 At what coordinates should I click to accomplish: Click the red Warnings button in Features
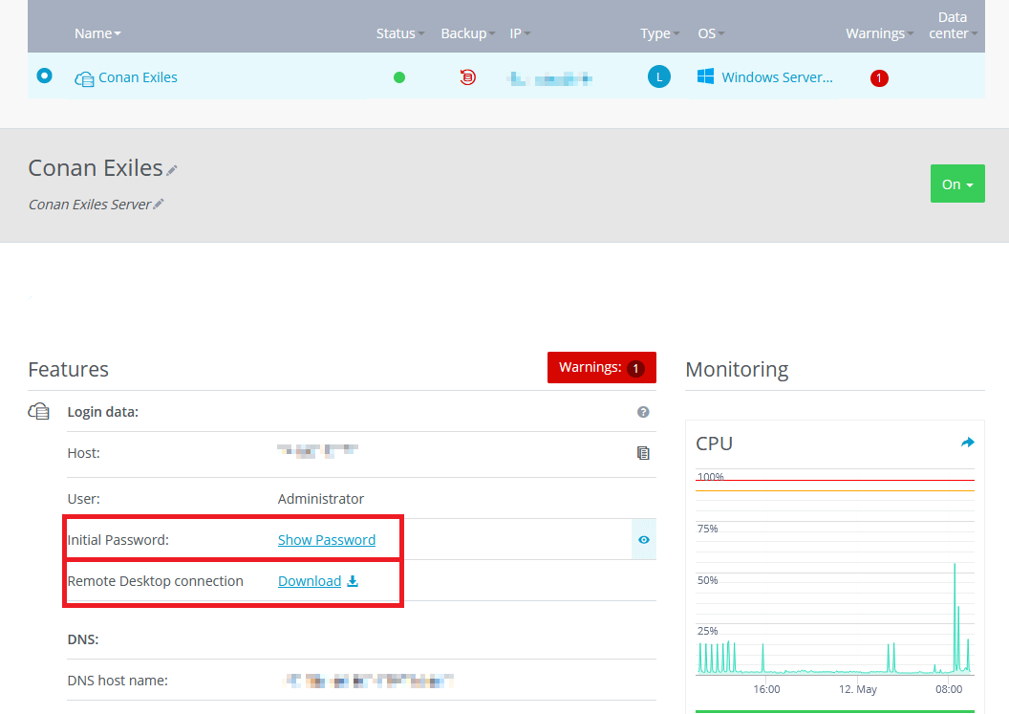pos(601,368)
